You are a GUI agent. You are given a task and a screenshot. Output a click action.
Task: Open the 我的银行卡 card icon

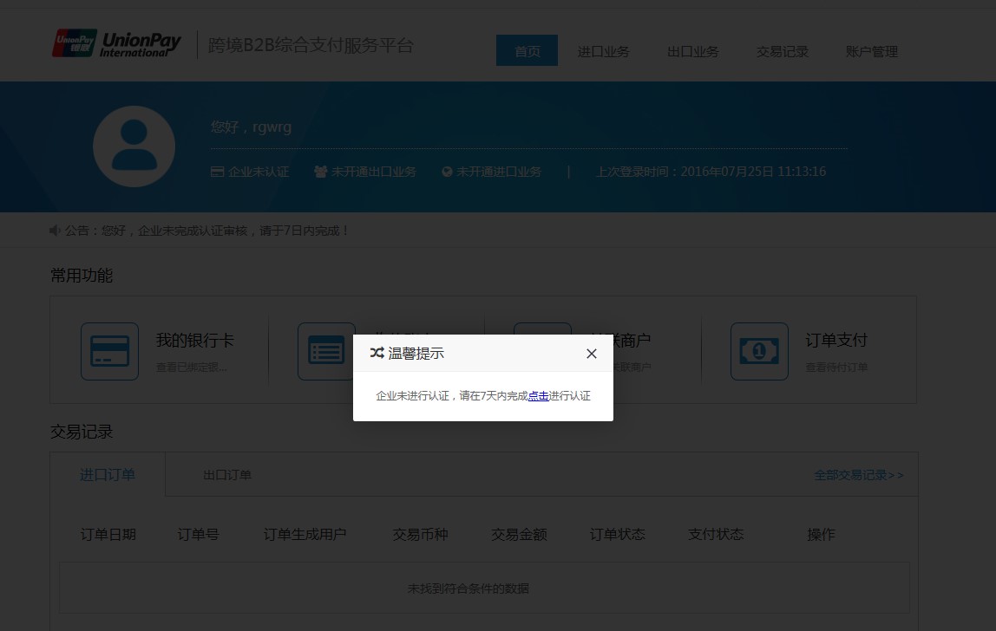(x=109, y=351)
